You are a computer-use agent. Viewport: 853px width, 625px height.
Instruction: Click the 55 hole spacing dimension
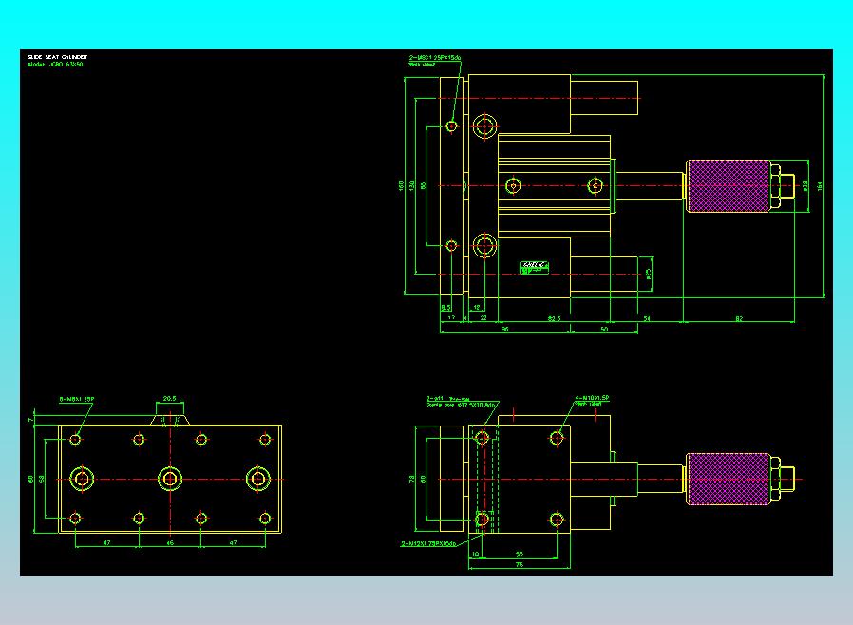coord(519,555)
